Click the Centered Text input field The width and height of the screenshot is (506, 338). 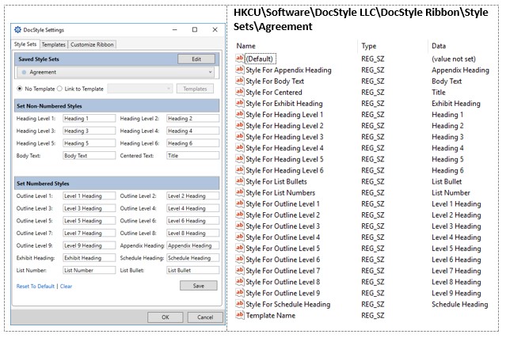[x=193, y=155]
